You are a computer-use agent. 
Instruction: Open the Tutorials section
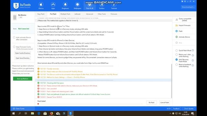click(114, 6)
